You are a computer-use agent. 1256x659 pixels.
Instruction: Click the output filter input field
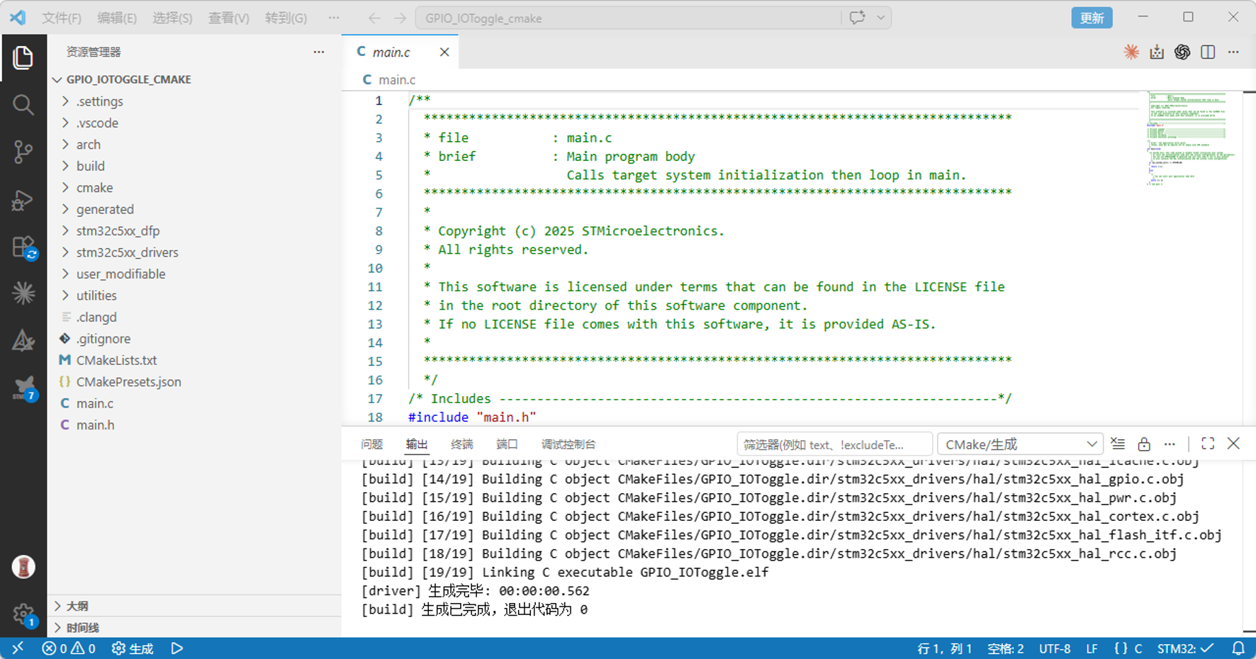(834, 444)
